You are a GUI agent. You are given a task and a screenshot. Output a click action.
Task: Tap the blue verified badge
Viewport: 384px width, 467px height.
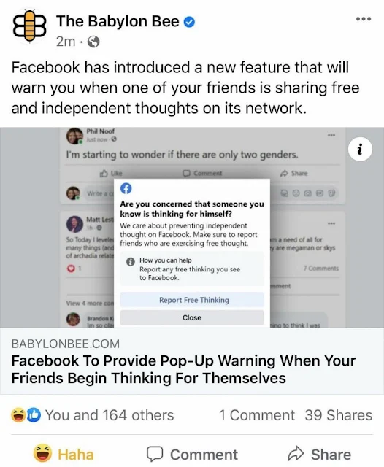[189, 22]
